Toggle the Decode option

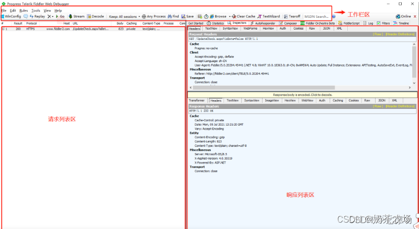click(x=95, y=16)
